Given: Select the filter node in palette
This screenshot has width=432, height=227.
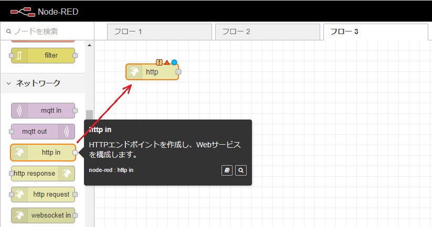Looking at the screenshot, I should (x=43, y=55).
